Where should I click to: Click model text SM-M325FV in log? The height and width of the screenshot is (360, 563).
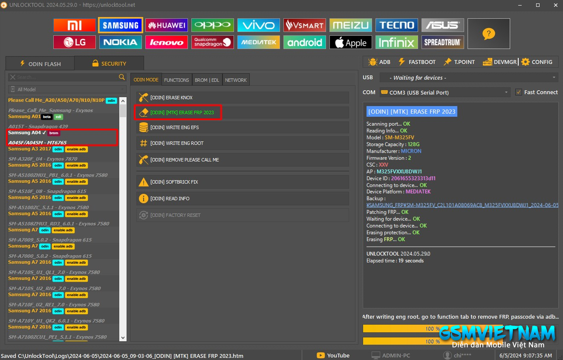(x=399, y=138)
